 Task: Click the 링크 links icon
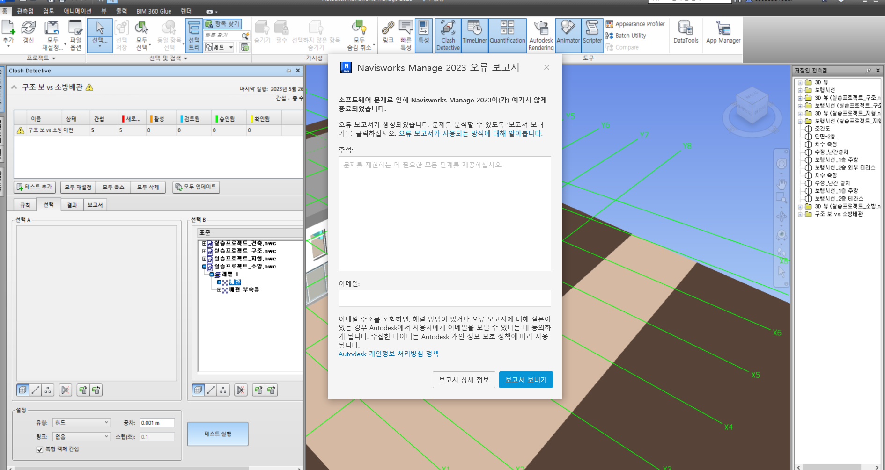(388, 32)
